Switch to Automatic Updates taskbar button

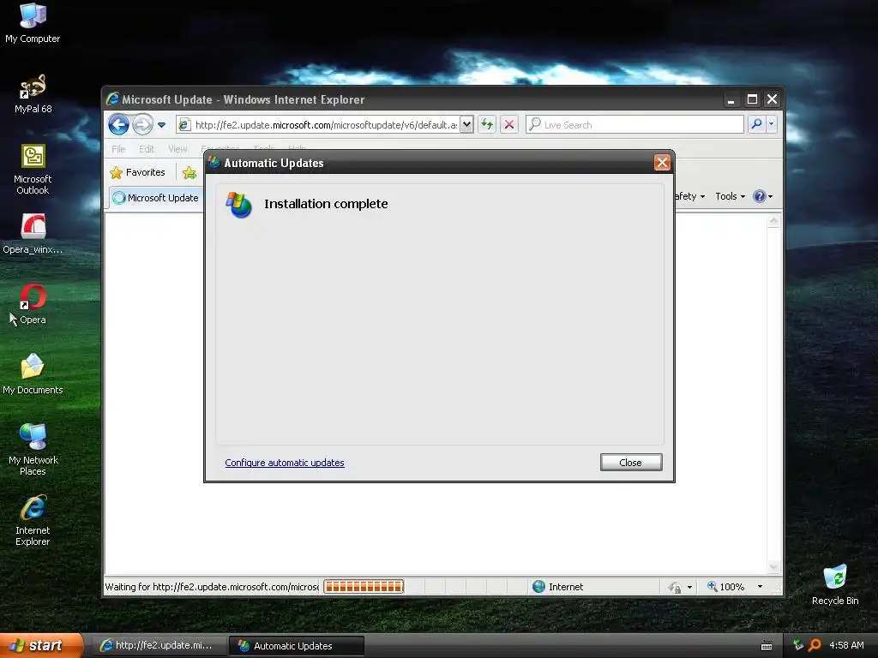(x=297, y=646)
